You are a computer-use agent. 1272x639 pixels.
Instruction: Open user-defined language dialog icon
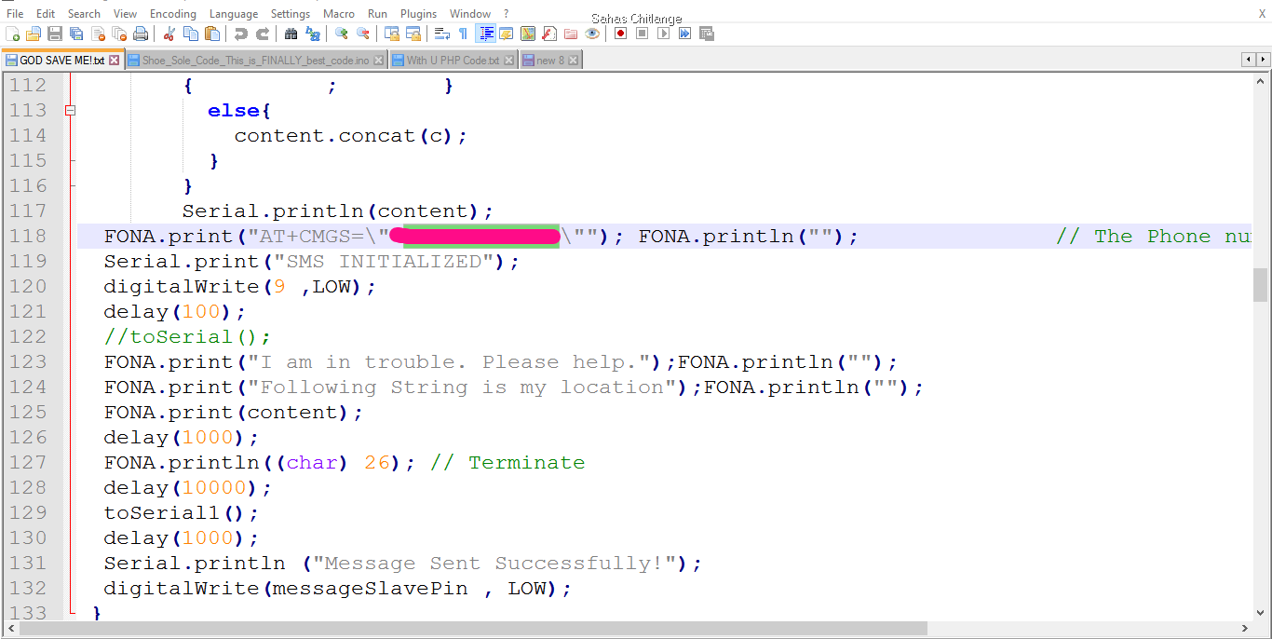point(506,34)
